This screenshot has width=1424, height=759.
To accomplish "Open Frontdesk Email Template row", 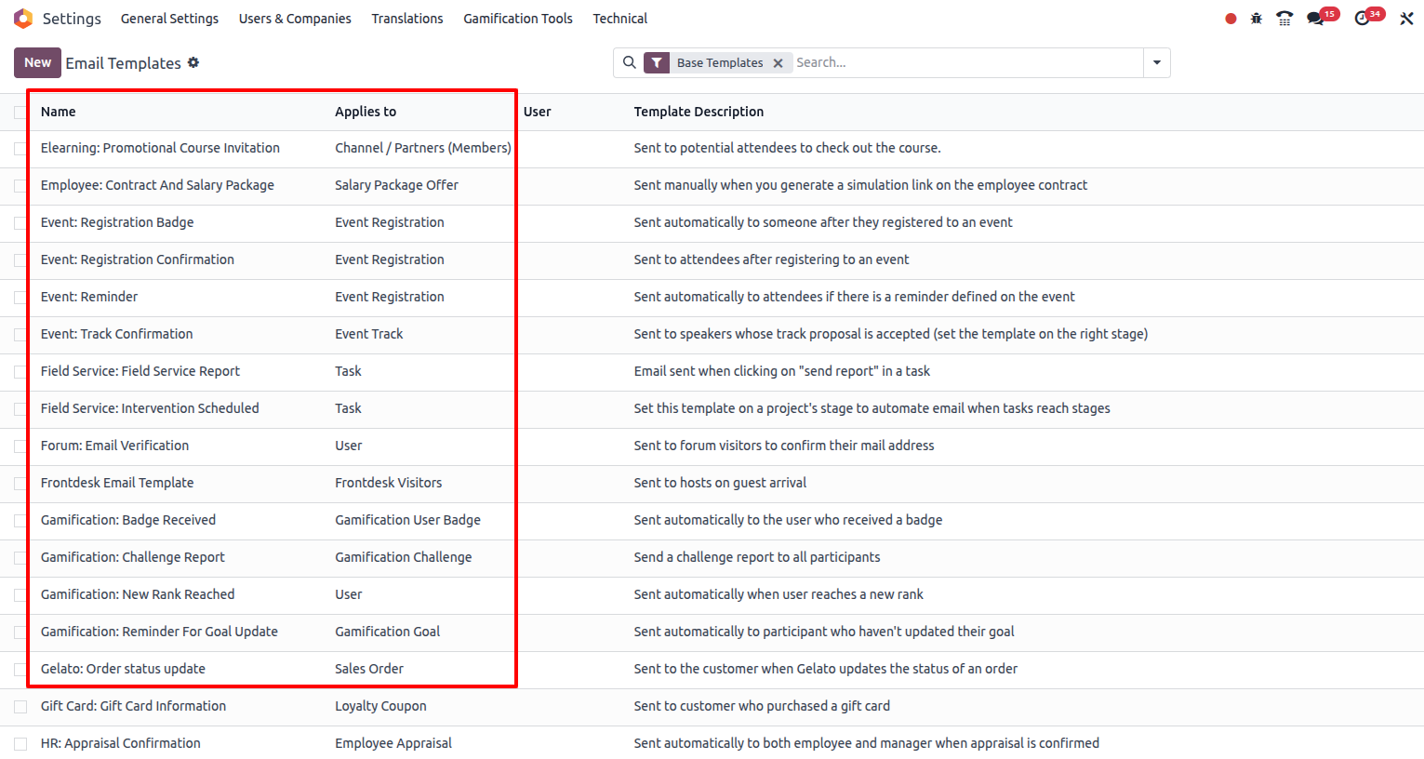I will click(117, 483).
